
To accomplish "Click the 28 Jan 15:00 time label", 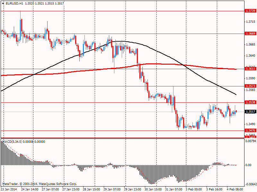I will (x=91, y=189).
